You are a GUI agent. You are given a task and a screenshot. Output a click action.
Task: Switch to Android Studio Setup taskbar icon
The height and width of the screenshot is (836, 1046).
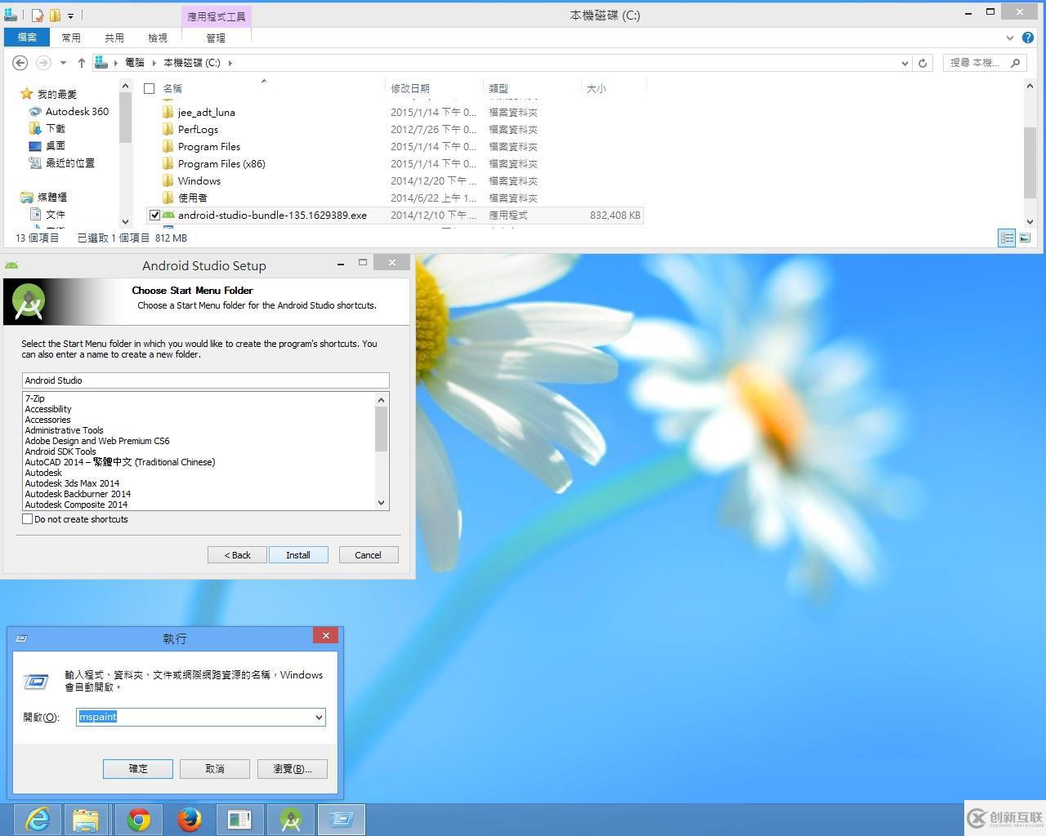290,820
